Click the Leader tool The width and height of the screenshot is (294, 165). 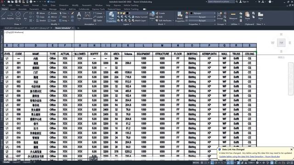click(98, 17)
